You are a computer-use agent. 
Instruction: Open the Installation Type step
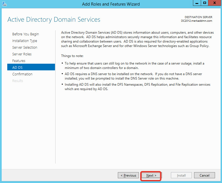point(25,41)
